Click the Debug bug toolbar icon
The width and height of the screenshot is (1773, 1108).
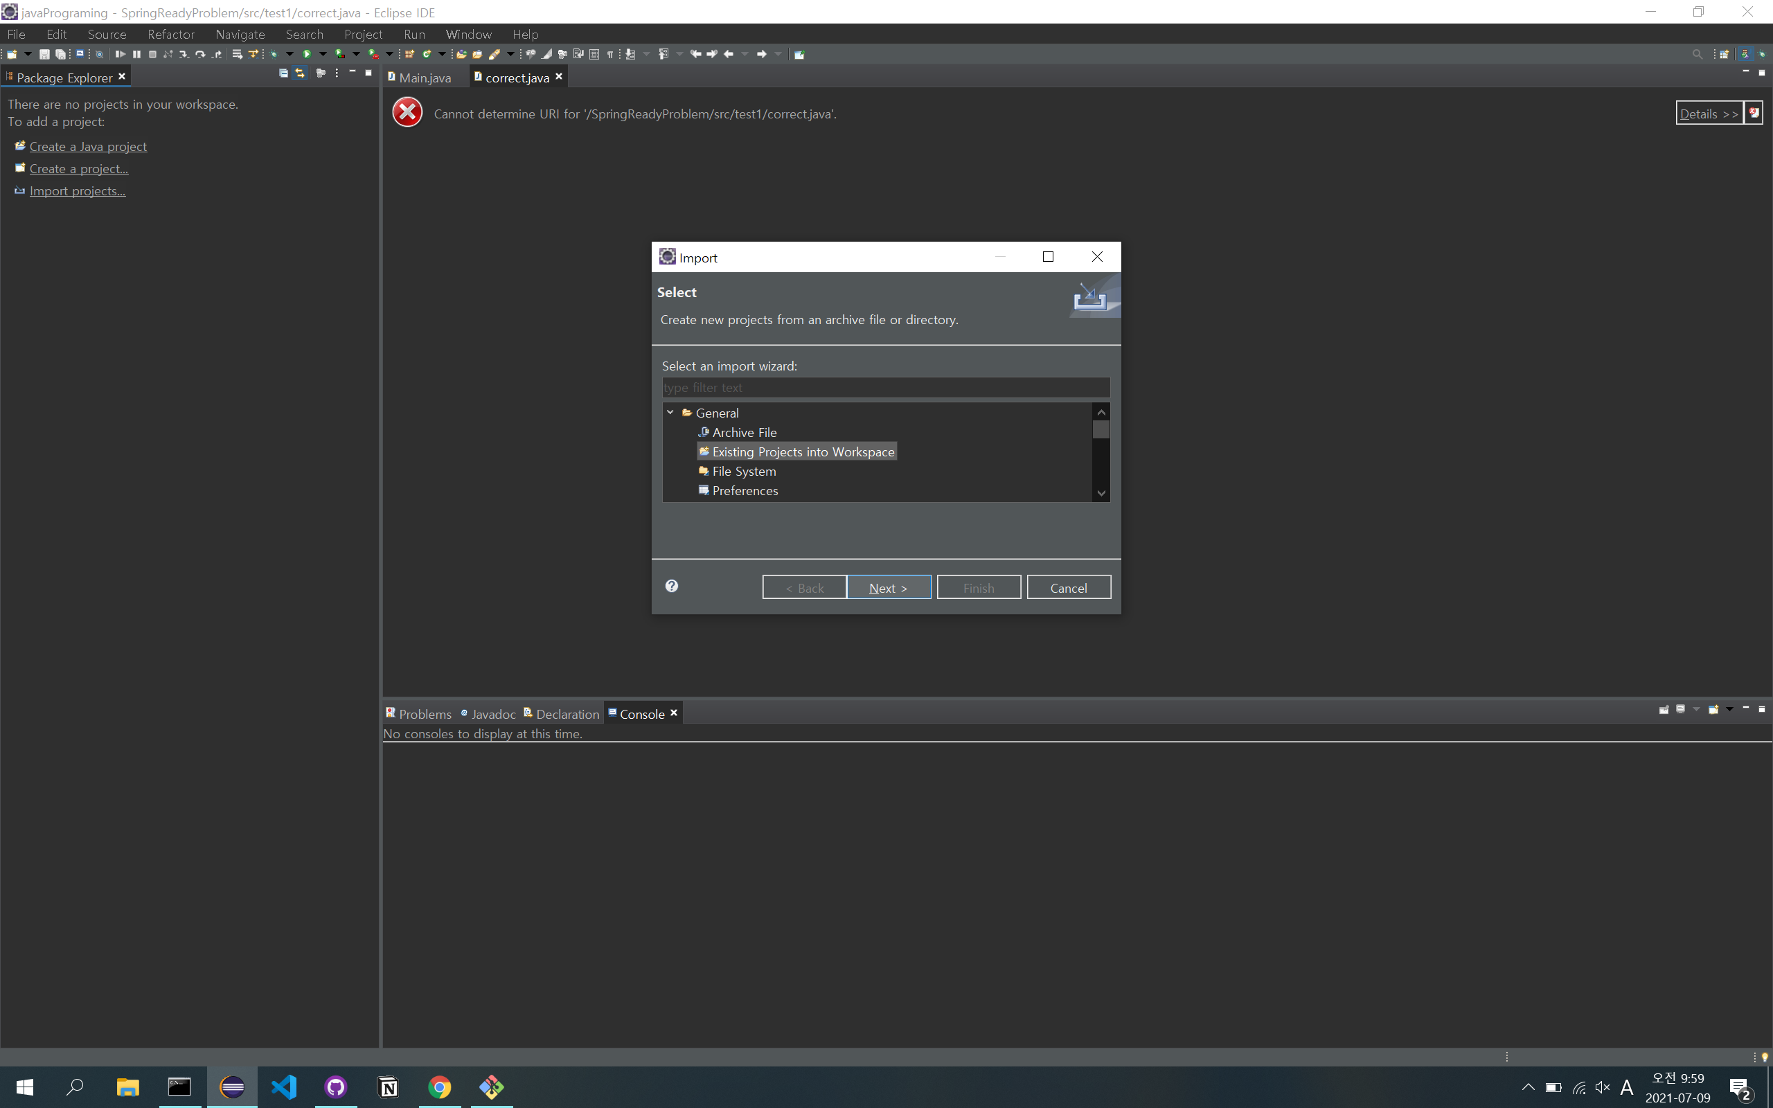click(274, 54)
